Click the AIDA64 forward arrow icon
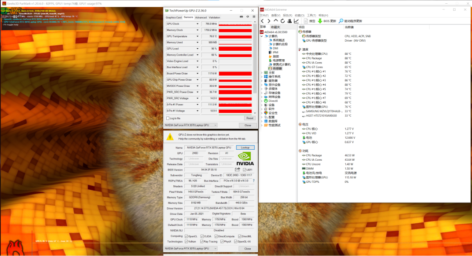472x256 pixels. pyautogui.click(x=269, y=21)
